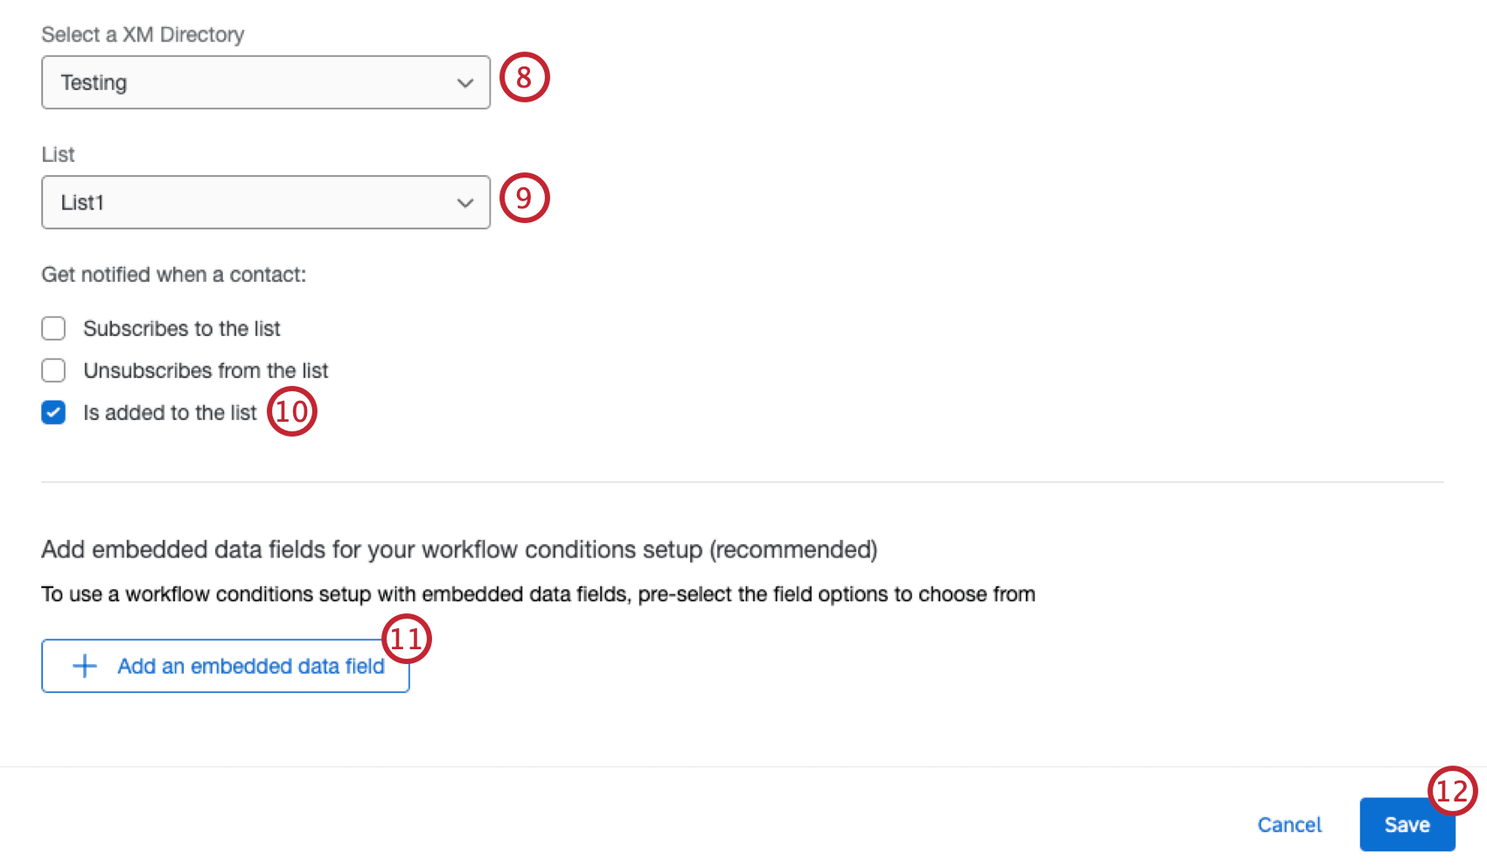Click the Cancel text link
This screenshot has height=868, width=1487.
point(1289,824)
